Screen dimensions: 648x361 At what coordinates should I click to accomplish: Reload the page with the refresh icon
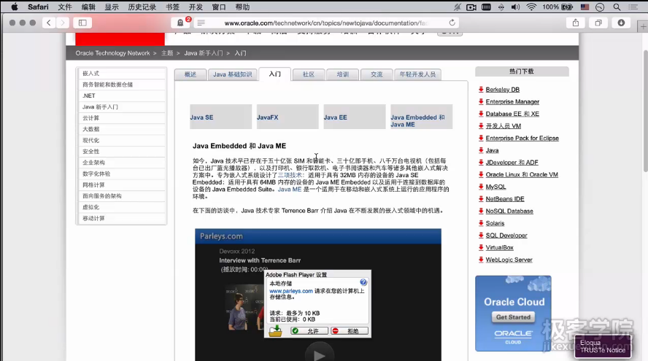coord(452,23)
